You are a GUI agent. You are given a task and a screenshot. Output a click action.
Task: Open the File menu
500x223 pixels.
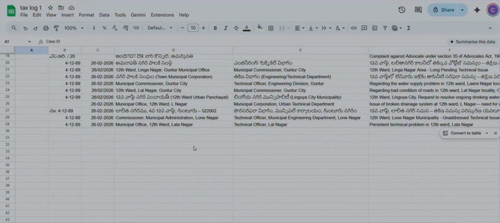[24, 15]
